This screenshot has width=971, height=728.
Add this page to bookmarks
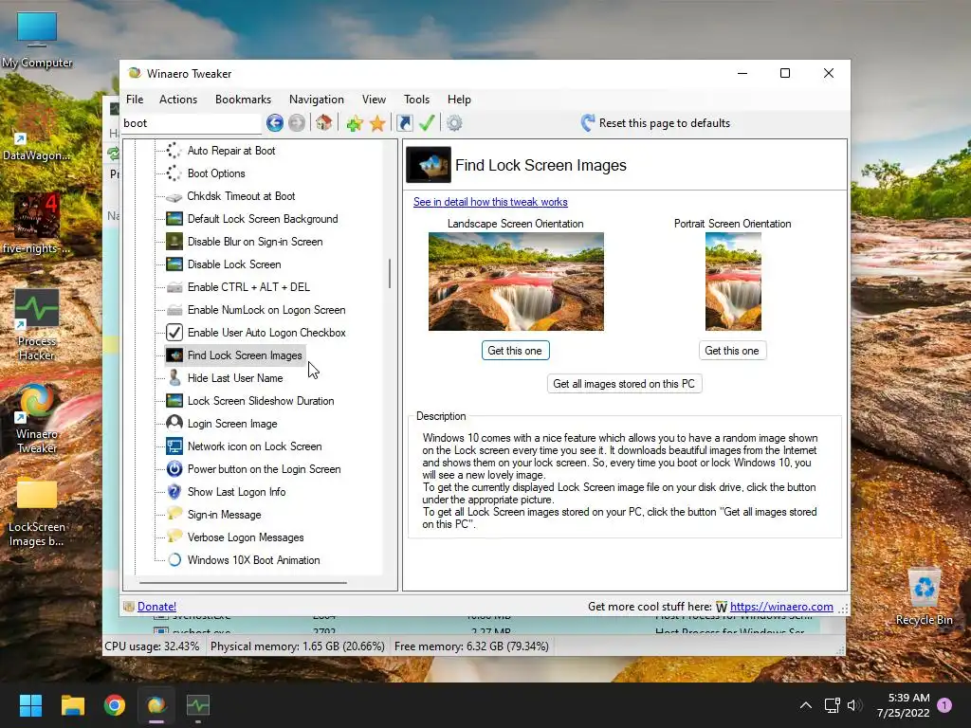coord(355,123)
